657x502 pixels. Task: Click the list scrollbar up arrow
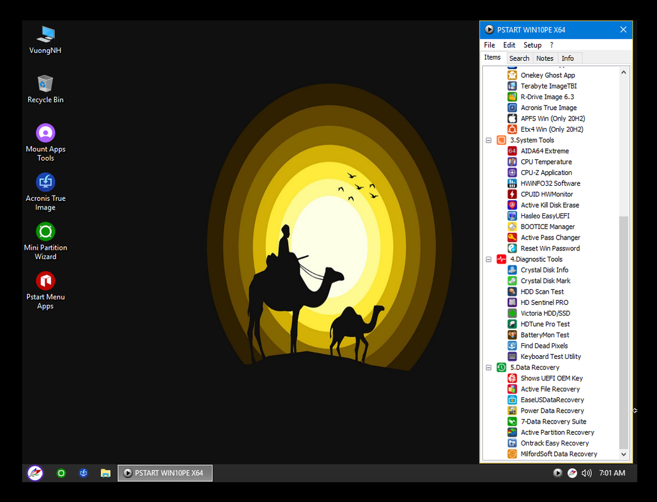tap(624, 72)
